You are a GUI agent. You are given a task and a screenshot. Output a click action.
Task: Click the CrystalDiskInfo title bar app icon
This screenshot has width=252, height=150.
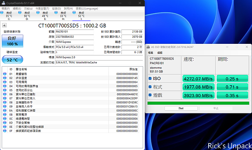[3, 3]
